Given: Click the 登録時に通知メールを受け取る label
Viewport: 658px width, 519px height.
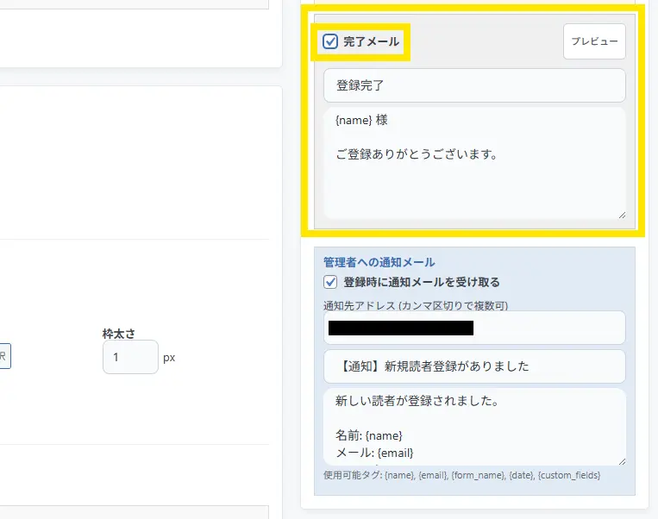Looking at the screenshot, I should 421,282.
